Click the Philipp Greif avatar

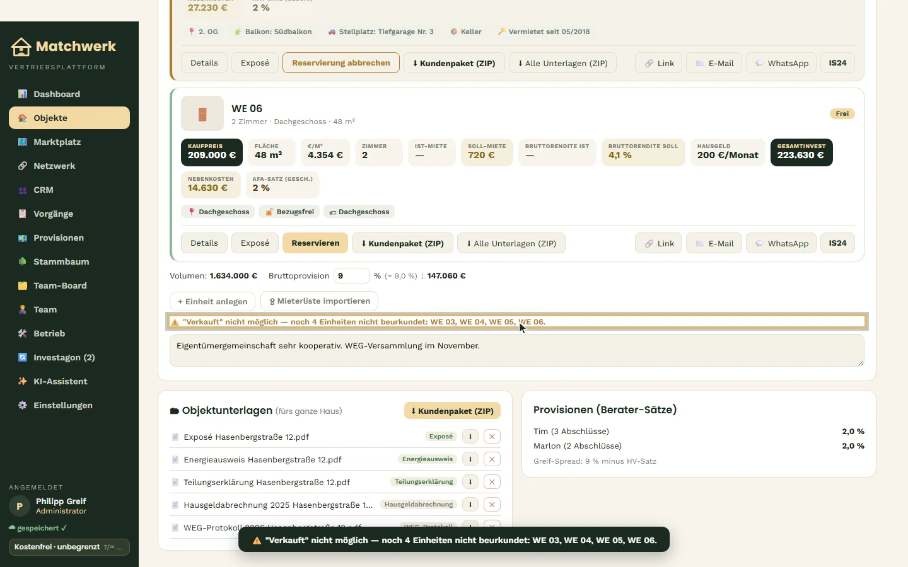pyautogui.click(x=20, y=506)
